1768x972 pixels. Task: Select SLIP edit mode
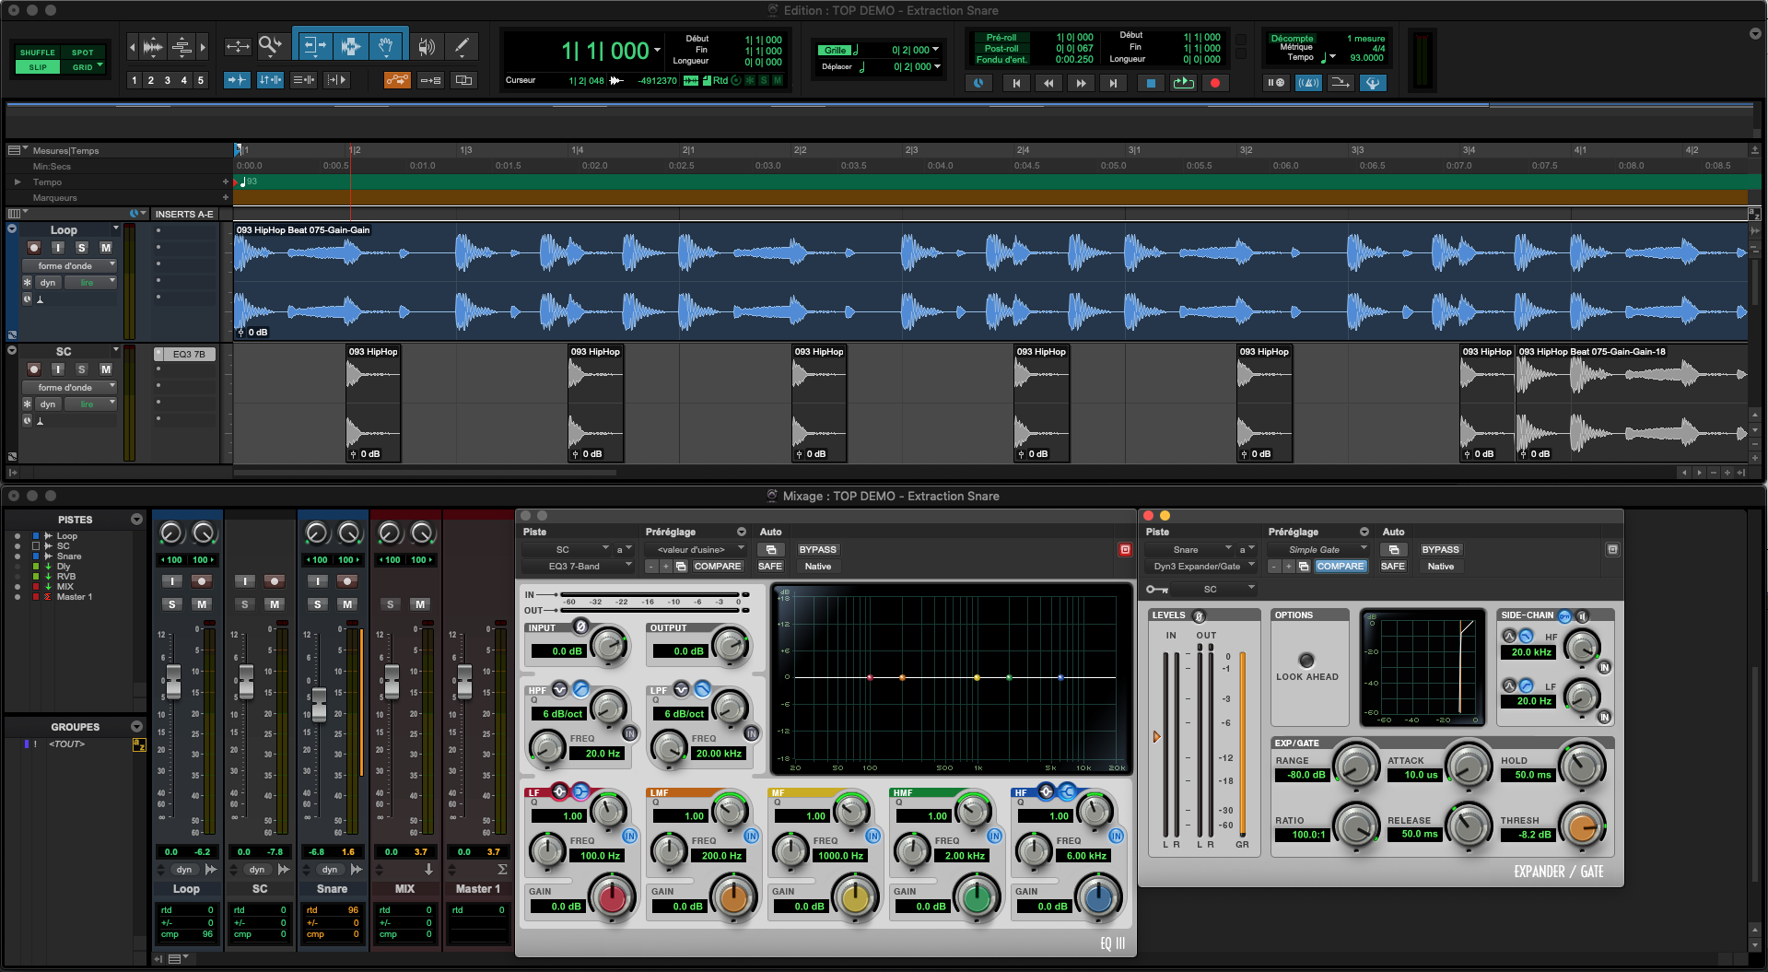pos(38,67)
